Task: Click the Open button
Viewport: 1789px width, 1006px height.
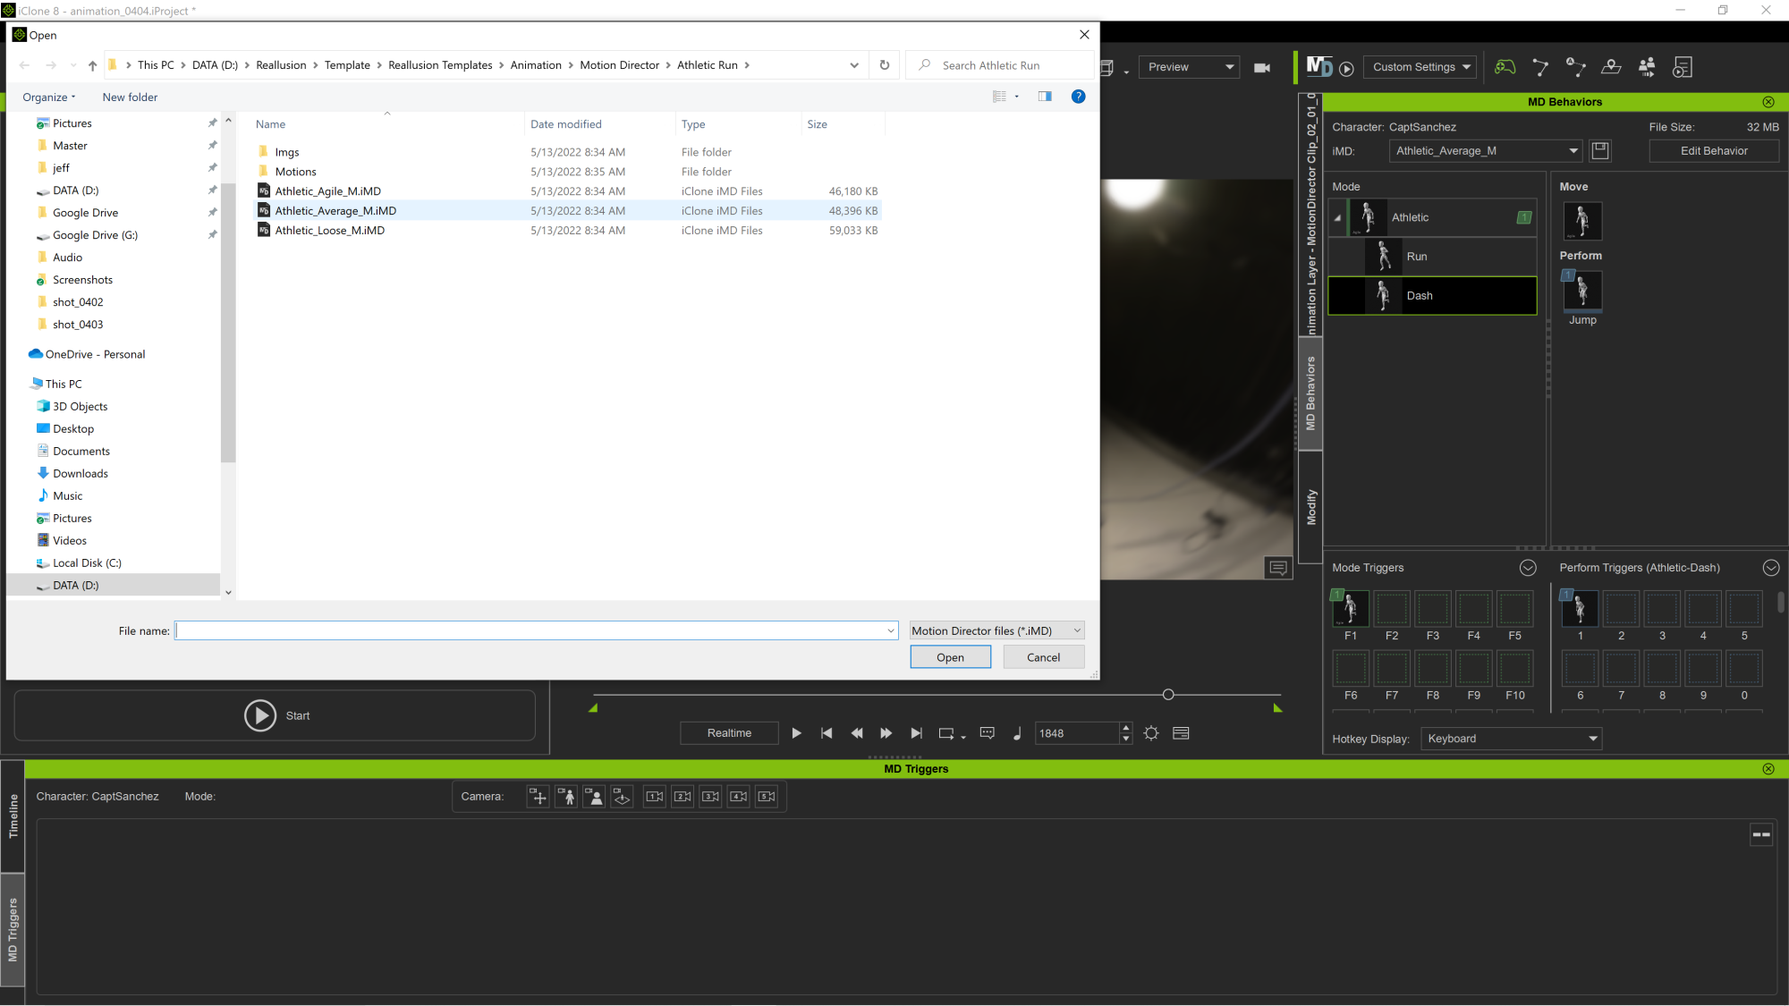Action: pyautogui.click(x=950, y=657)
